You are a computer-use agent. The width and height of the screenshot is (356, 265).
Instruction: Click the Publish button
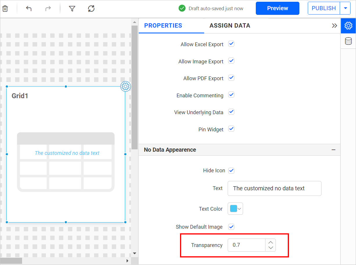click(323, 8)
